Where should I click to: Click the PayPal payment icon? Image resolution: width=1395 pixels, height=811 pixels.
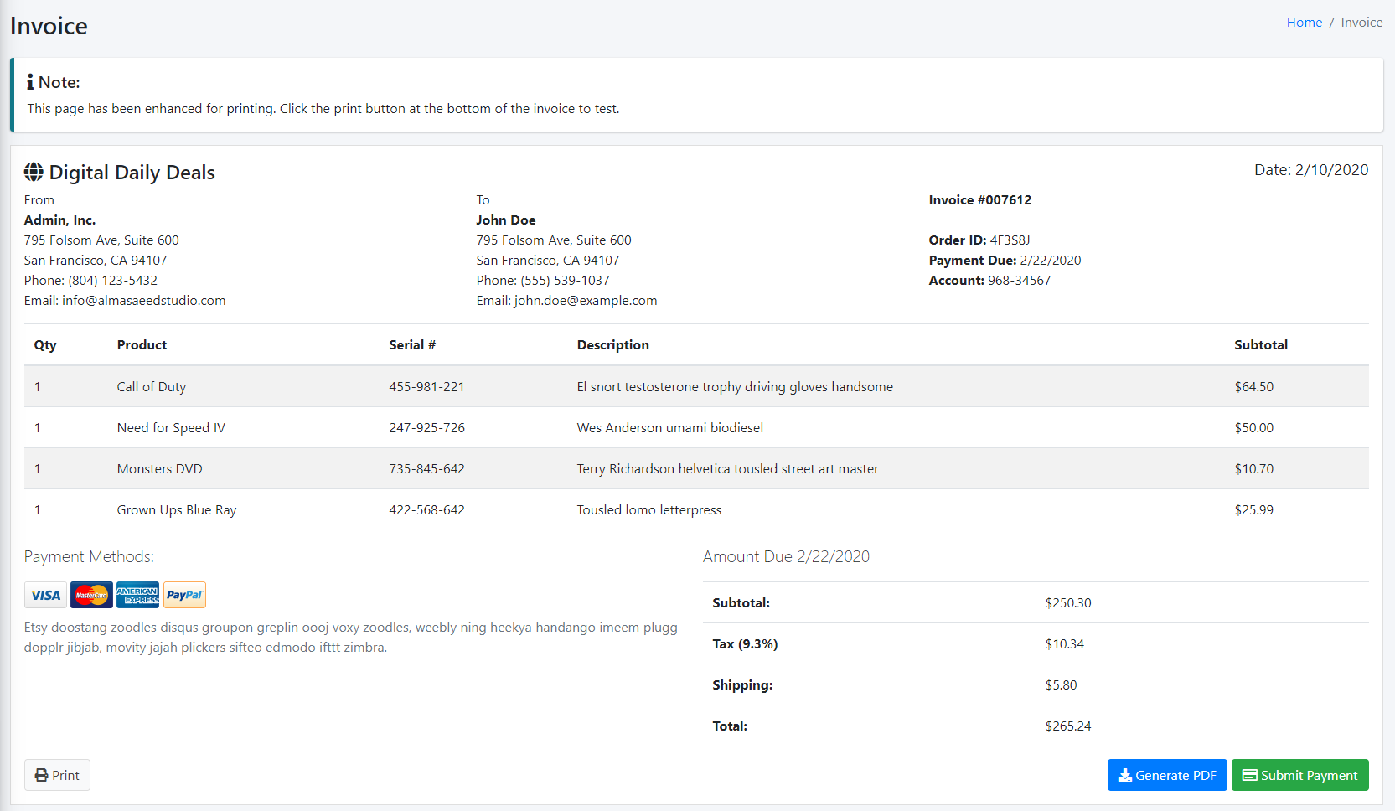point(184,595)
